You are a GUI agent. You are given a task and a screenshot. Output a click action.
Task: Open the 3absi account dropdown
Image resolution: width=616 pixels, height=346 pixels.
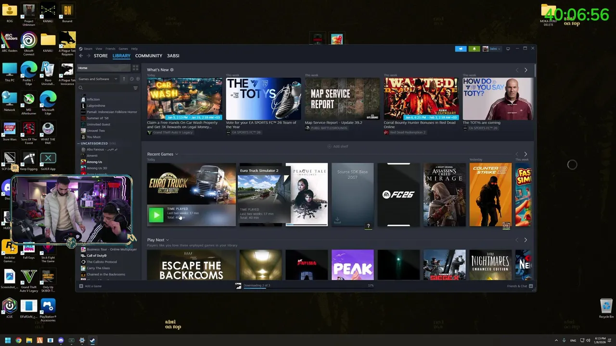pyautogui.click(x=492, y=49)
